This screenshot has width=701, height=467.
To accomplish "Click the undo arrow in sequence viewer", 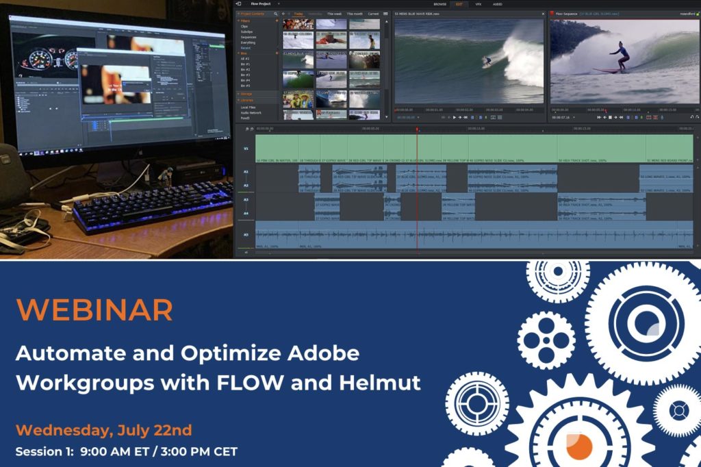I will 692,117.
